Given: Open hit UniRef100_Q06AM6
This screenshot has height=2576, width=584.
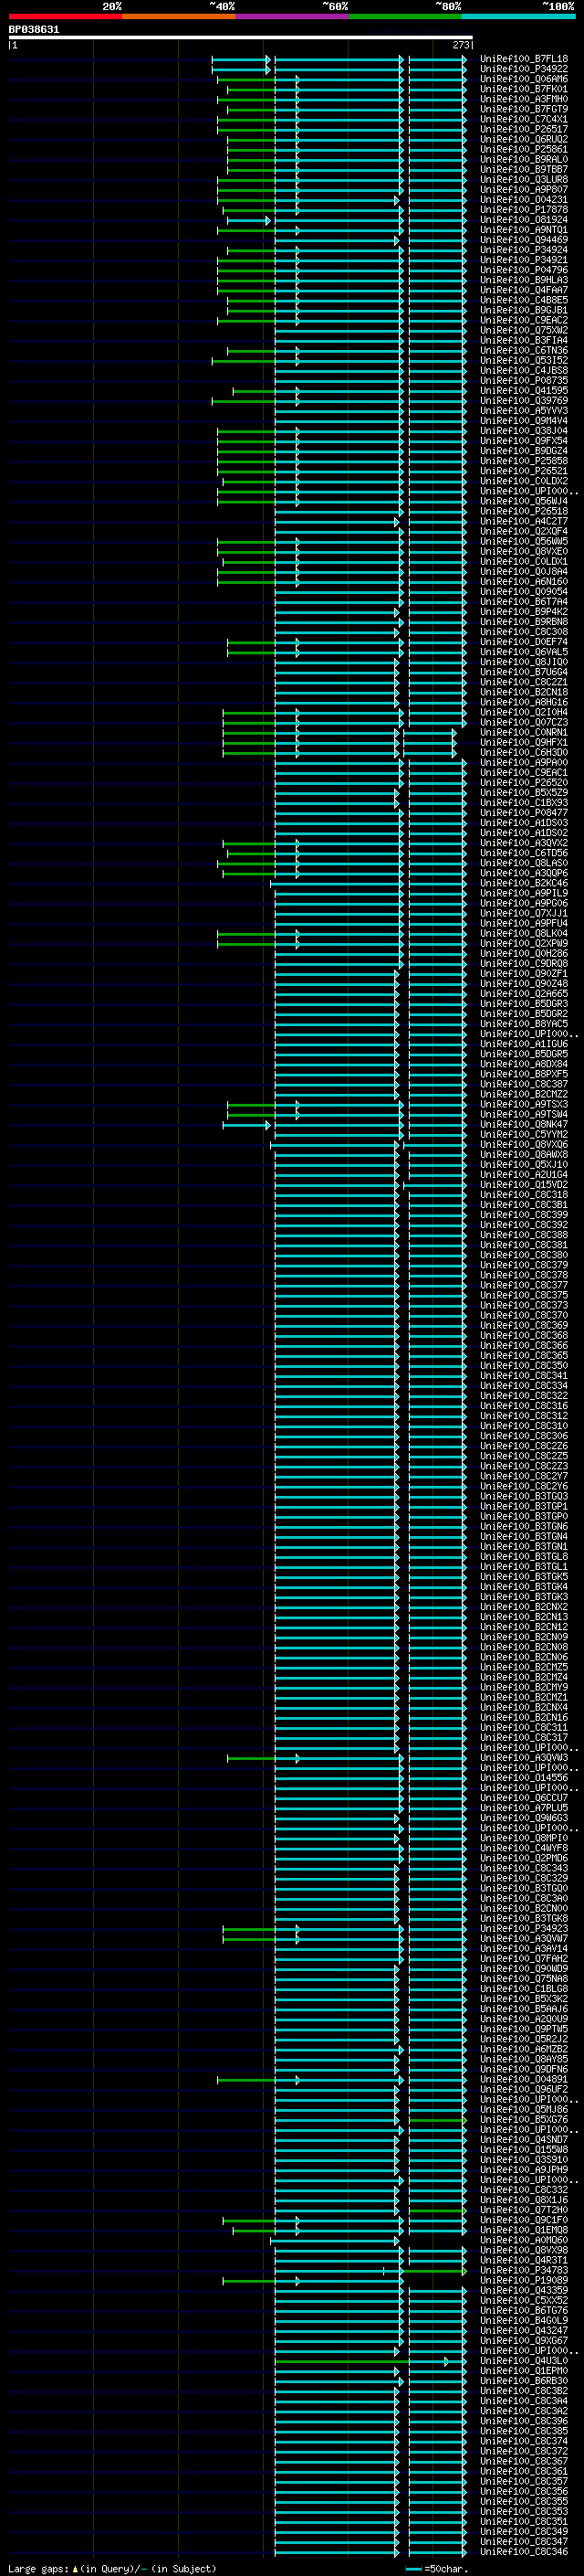Looking at the screenshot, I should pos(523,79).
